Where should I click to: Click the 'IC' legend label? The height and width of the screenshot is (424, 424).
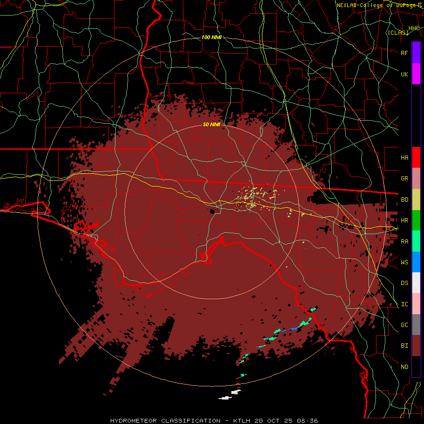pyautogui.click(x=404, y=304)
